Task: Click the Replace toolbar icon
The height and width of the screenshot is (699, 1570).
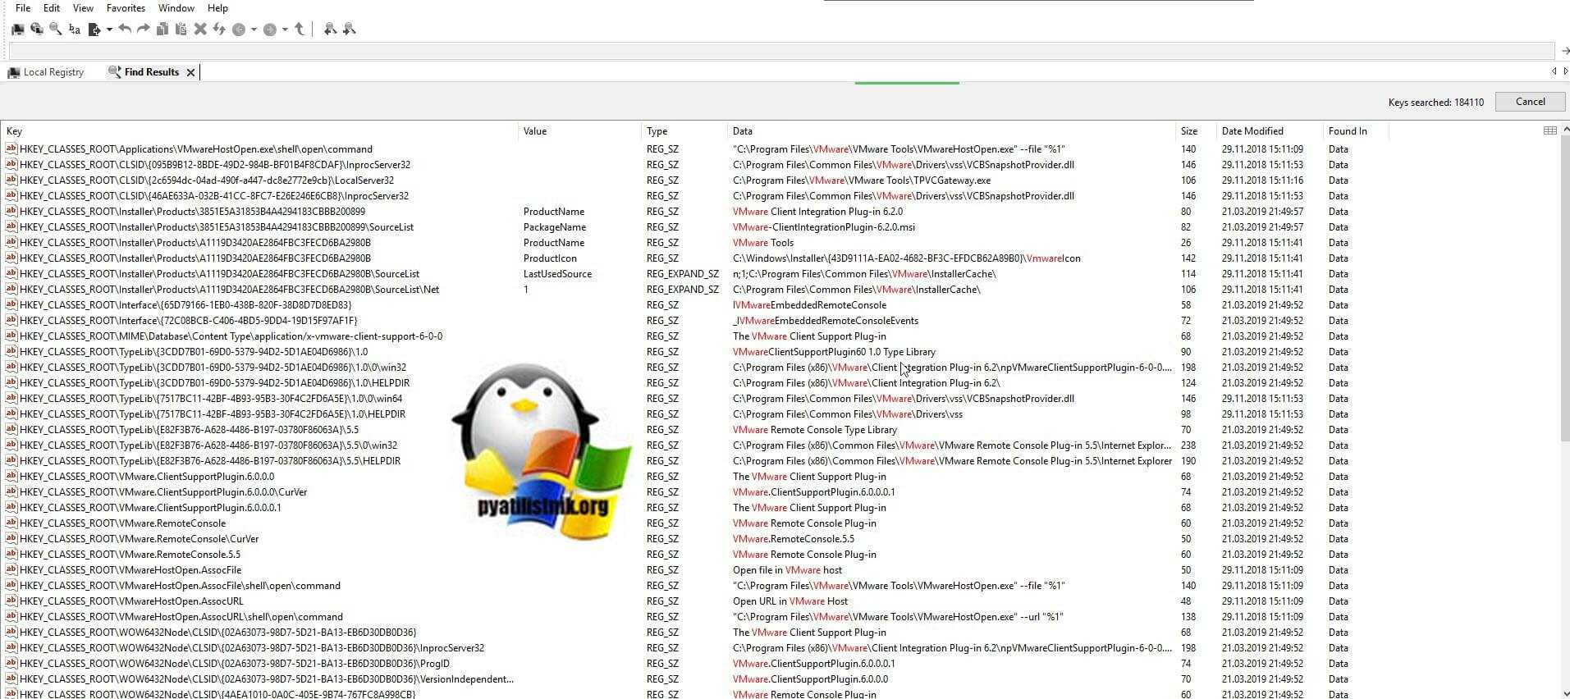Action: (x=75, y=29)
